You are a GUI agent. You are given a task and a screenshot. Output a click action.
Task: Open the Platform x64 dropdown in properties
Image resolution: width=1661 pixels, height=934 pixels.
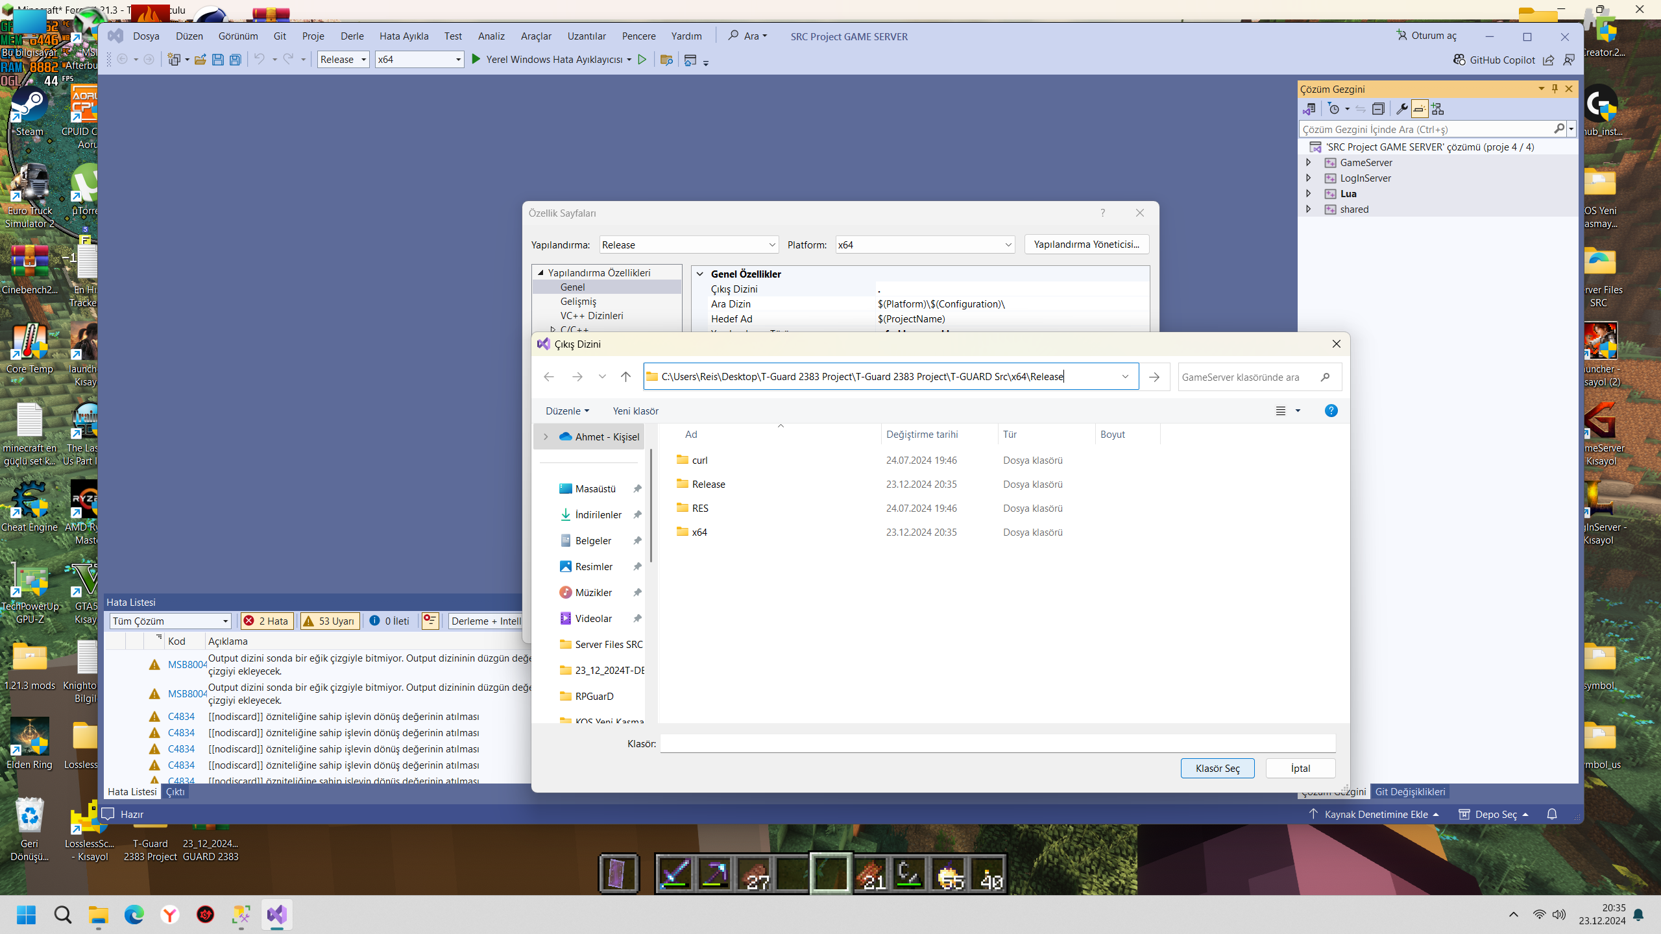925,245
